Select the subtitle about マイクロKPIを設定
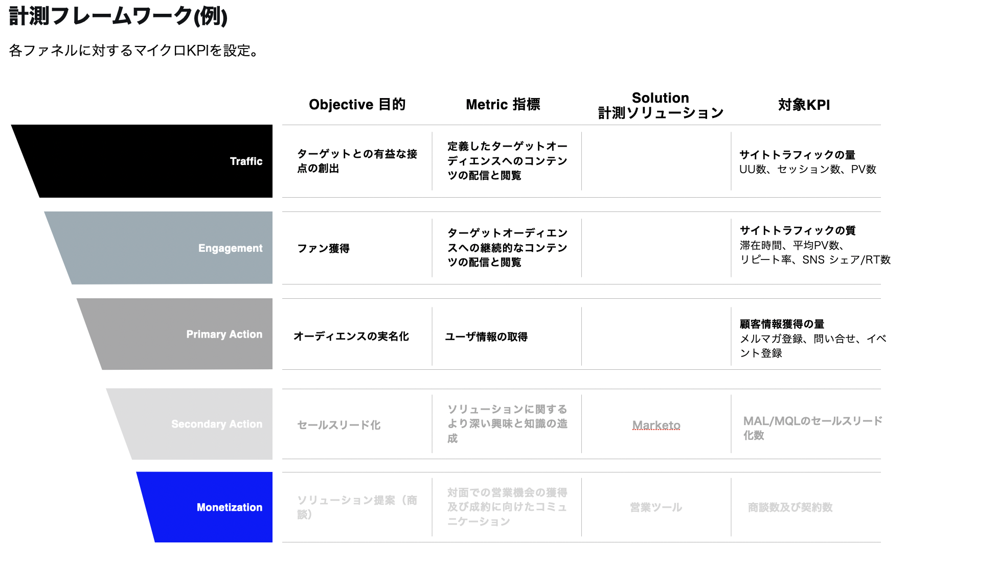 coord(135,51)
